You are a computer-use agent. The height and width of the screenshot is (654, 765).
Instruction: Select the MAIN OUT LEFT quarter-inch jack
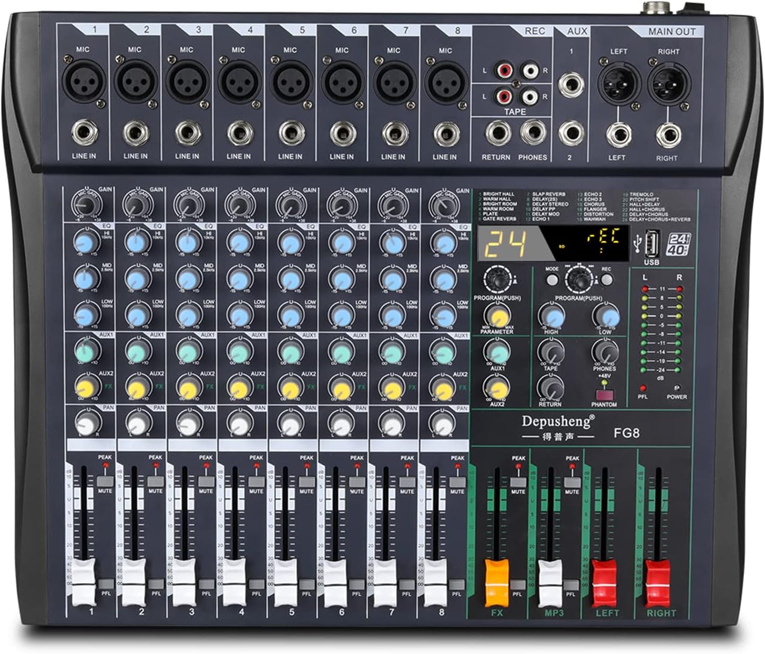tap(618, 134)
